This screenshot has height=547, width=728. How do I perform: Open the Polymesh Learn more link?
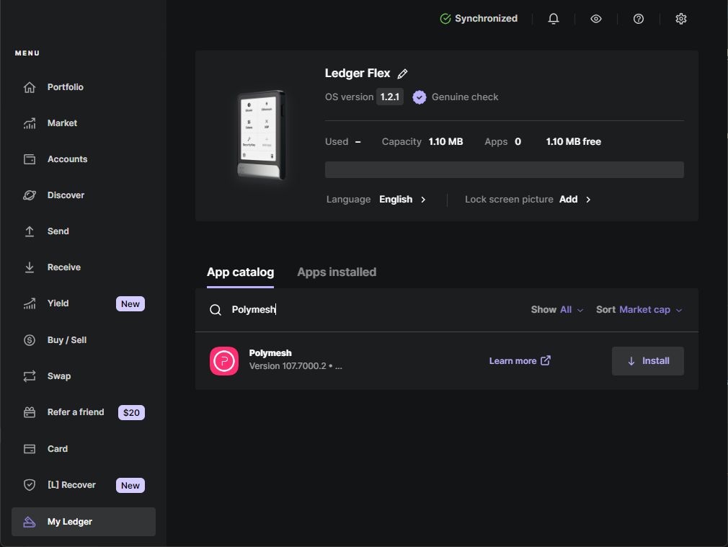(519, 361)
